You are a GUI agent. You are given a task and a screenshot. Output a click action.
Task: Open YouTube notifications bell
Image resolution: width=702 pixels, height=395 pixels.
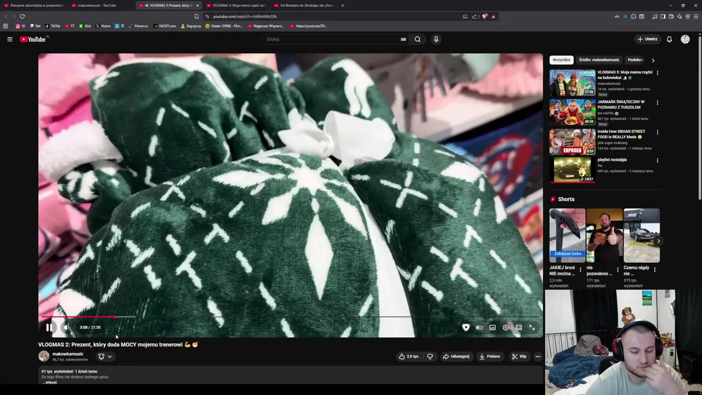pyautogui.click(x=669, y=39)
